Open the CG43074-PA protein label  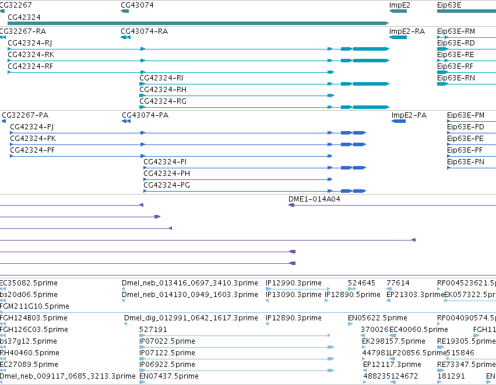coord(145,115)
